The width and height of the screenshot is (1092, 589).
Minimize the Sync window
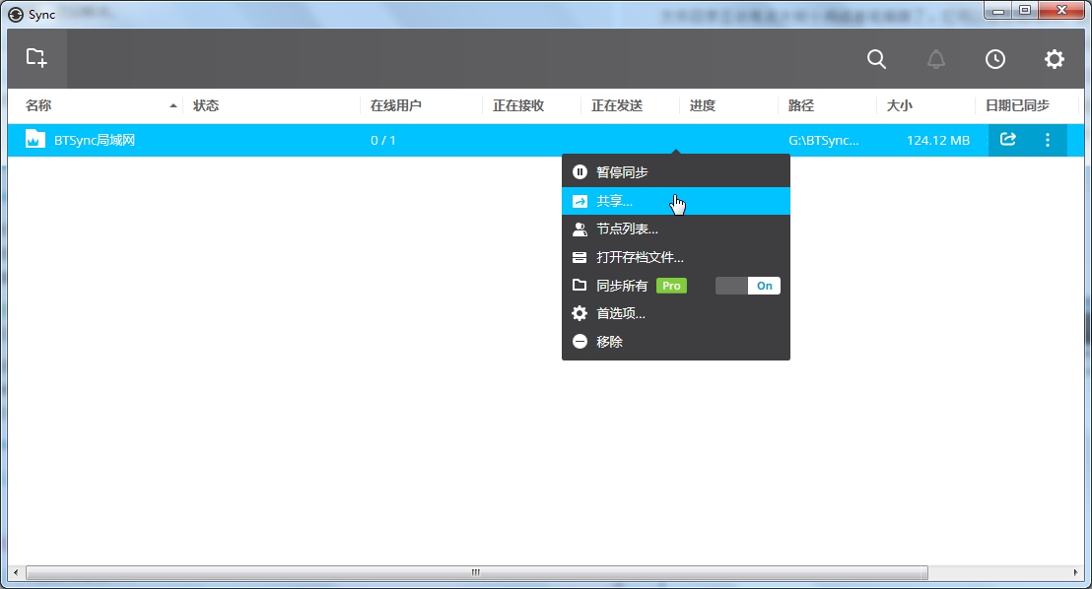click(x=998, y=11)
